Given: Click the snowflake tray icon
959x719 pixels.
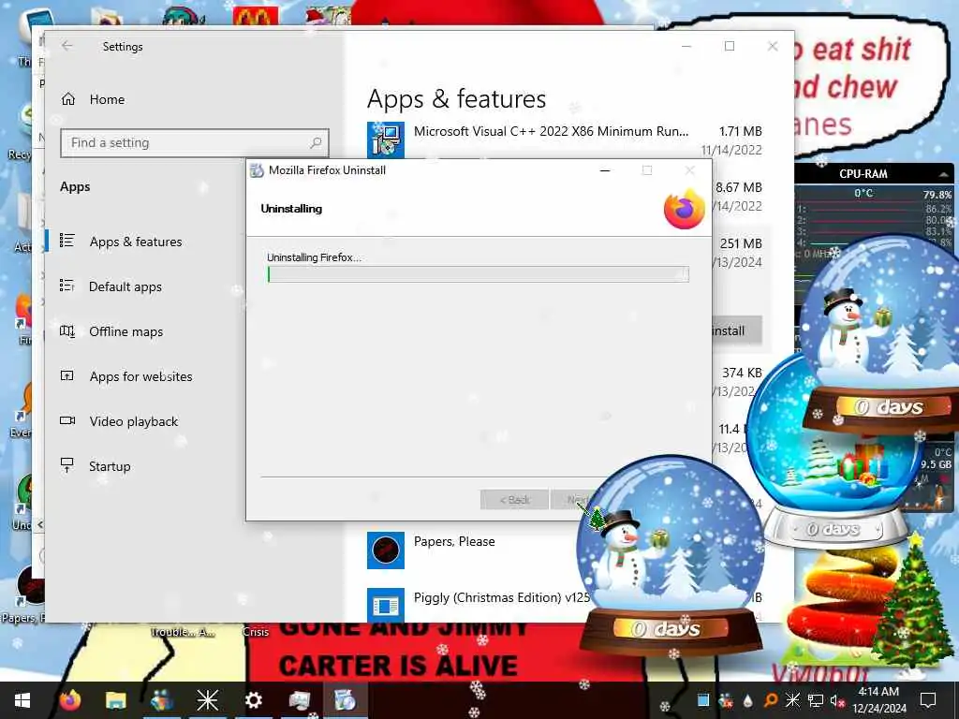Looking at the screenshot, I should [792, 700].
